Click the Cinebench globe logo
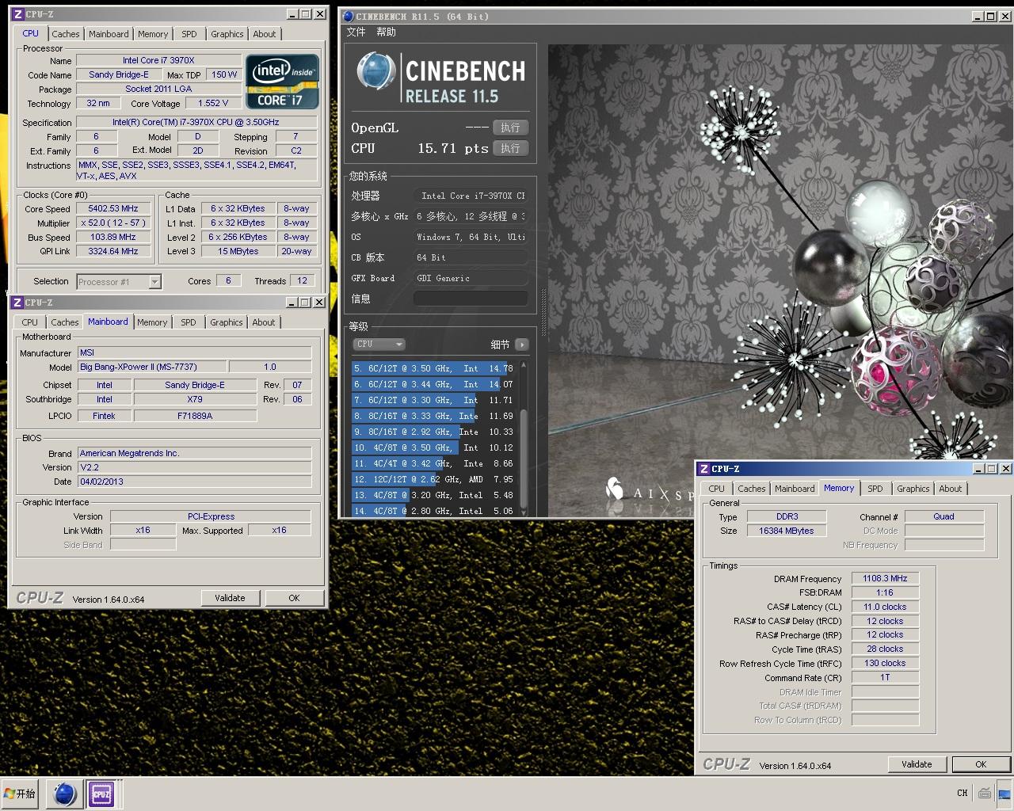Image resolution: width=1014 pixels, height=811 pixels. tap(375, 72)
